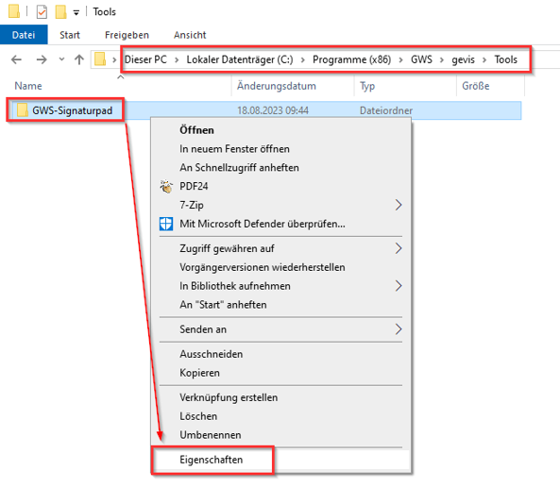Sort by Name column header

[28, 86]
